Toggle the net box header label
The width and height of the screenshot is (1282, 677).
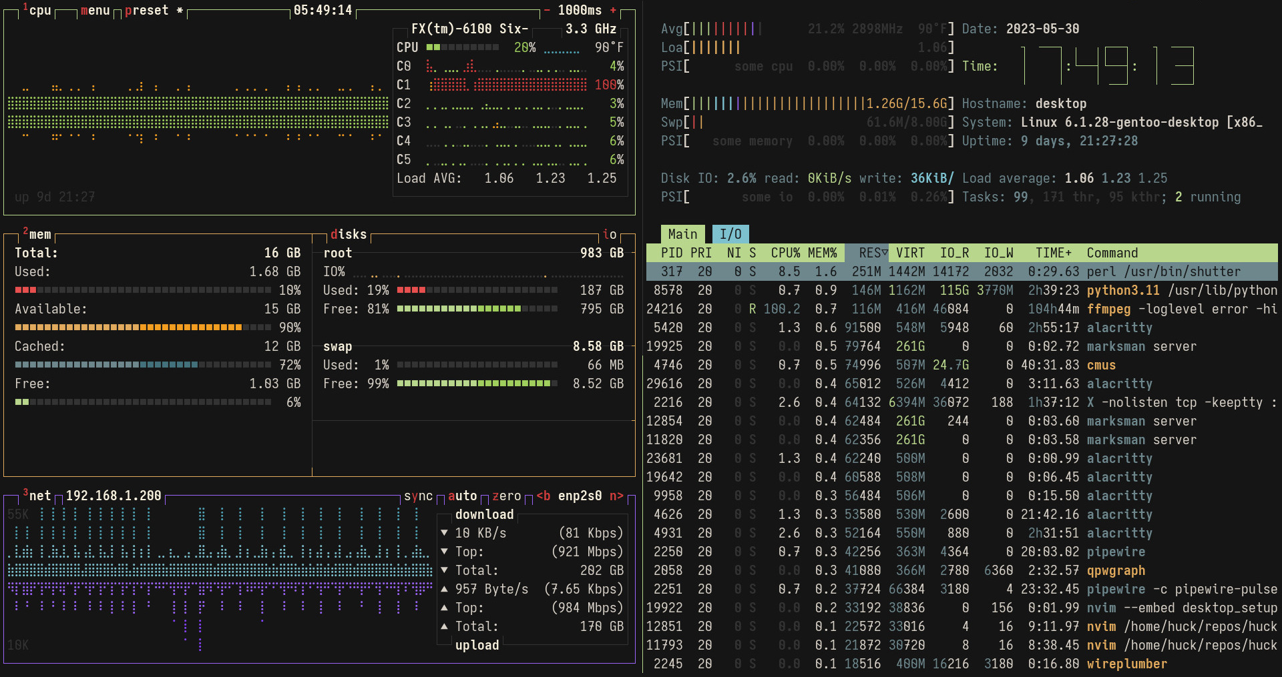pyautogui.click(x=37, y=496)
